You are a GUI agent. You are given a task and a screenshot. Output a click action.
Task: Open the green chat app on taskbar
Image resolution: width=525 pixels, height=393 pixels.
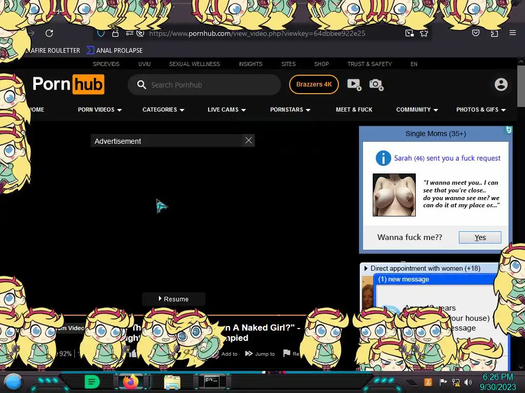coord(92,382)
